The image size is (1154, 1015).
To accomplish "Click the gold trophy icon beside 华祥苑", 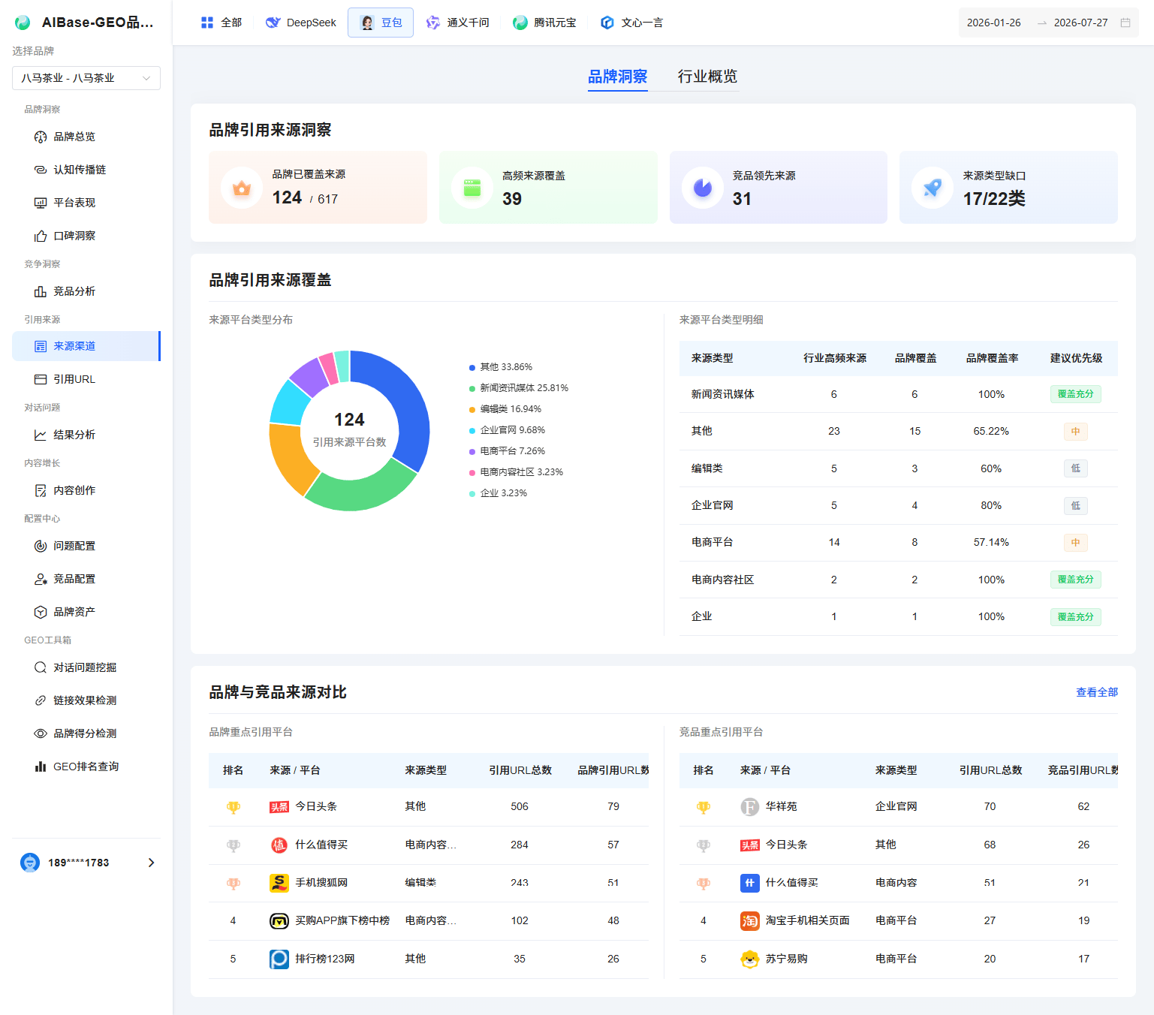I will pos(704,807).
